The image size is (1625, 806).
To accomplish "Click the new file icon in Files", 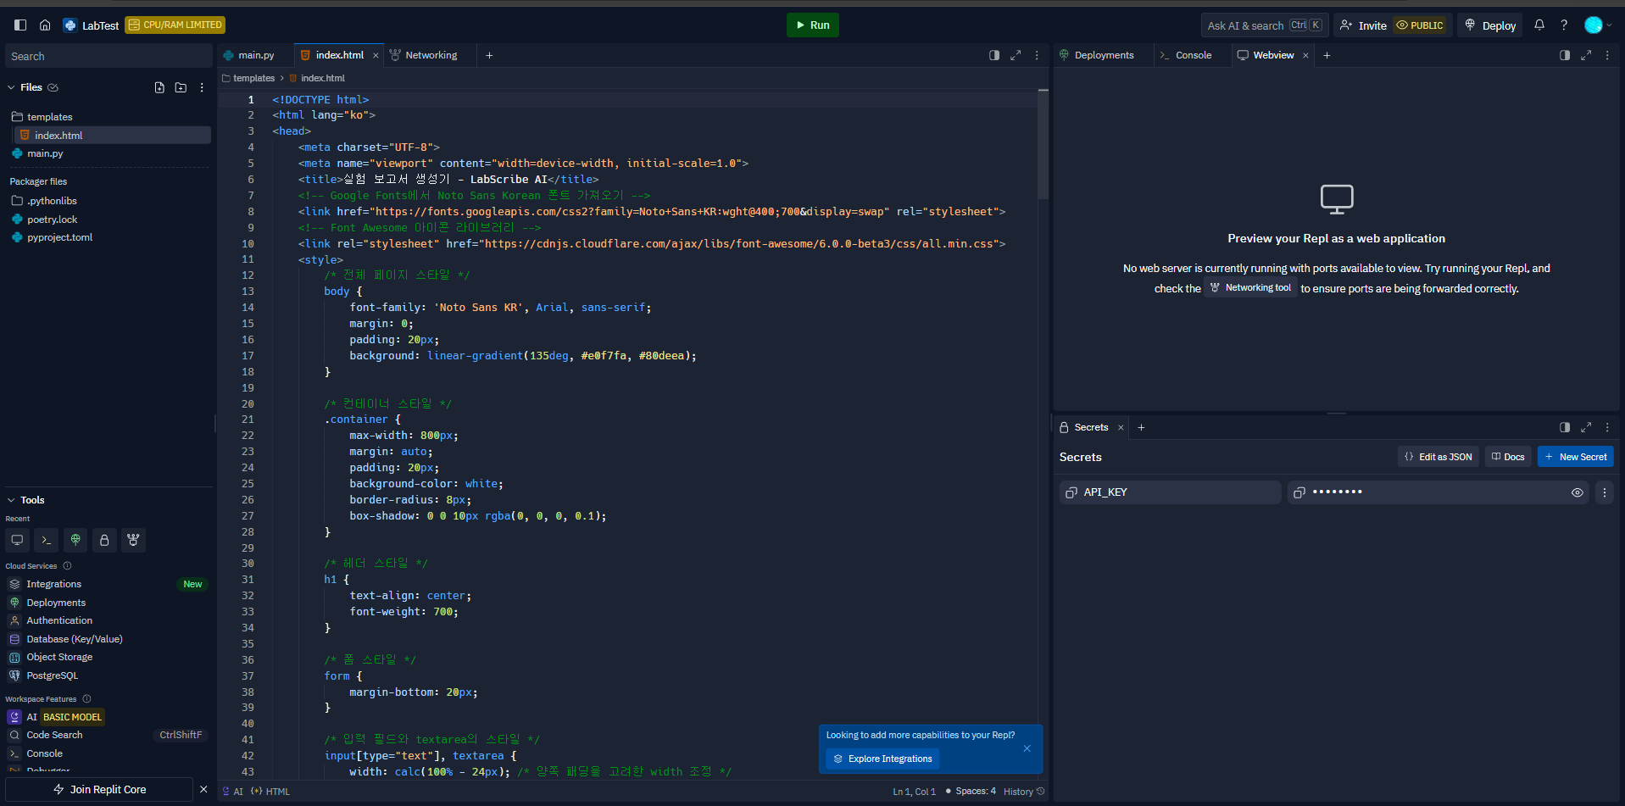I will [159, 87].
